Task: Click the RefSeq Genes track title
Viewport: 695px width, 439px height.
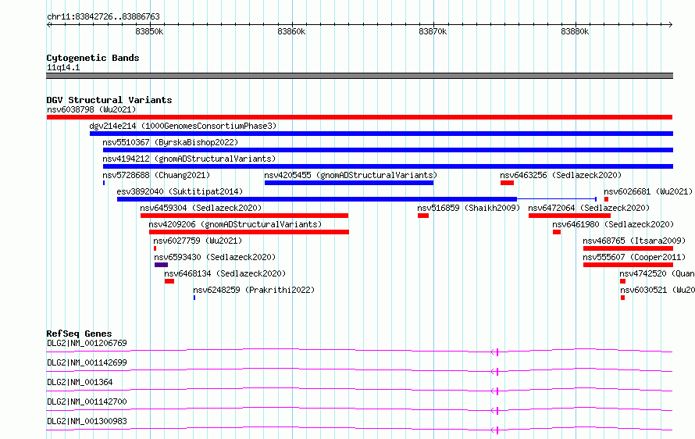Action: pyautogui.click(x=79, y=334)
